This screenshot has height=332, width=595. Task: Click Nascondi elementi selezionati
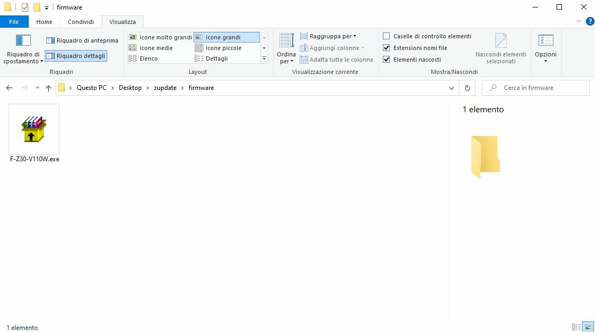pyautogui.click(x=501, y=48)
